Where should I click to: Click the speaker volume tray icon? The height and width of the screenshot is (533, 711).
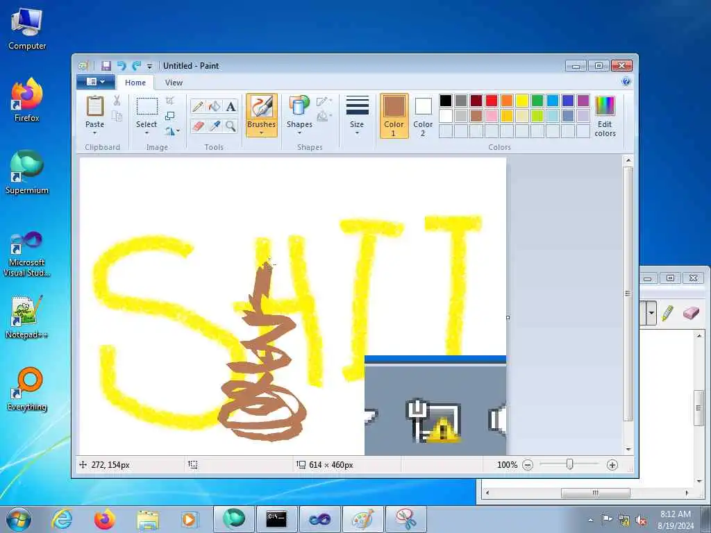coord(641,521)
